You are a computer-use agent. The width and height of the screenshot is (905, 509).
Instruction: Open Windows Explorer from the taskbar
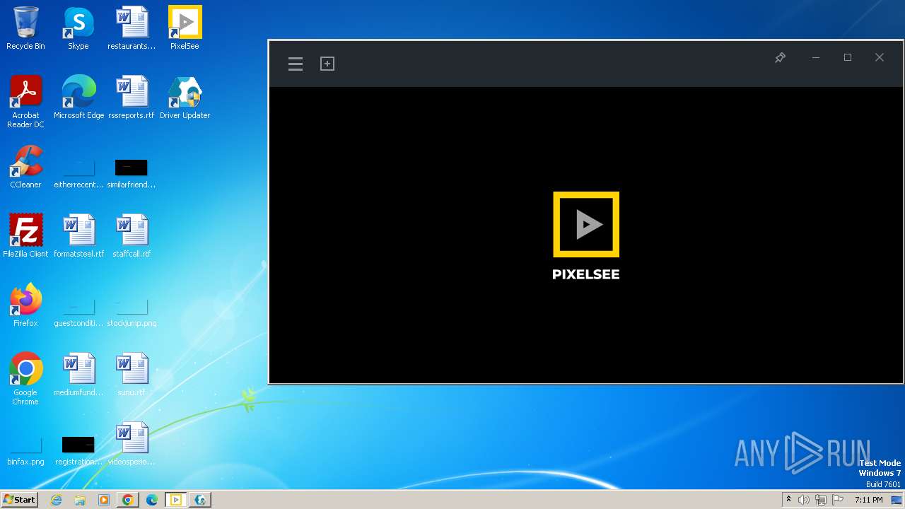[80, 500]
